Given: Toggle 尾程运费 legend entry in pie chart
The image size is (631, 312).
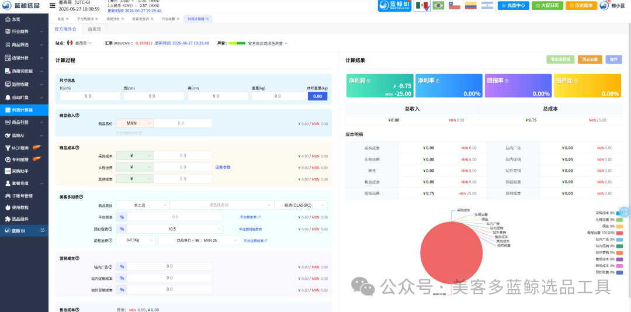Looking at the screenshot, I should pos(605,233).
